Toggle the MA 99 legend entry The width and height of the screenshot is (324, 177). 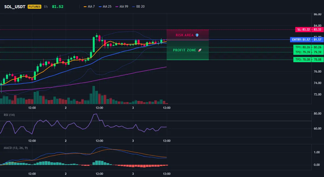pos(122,7)
